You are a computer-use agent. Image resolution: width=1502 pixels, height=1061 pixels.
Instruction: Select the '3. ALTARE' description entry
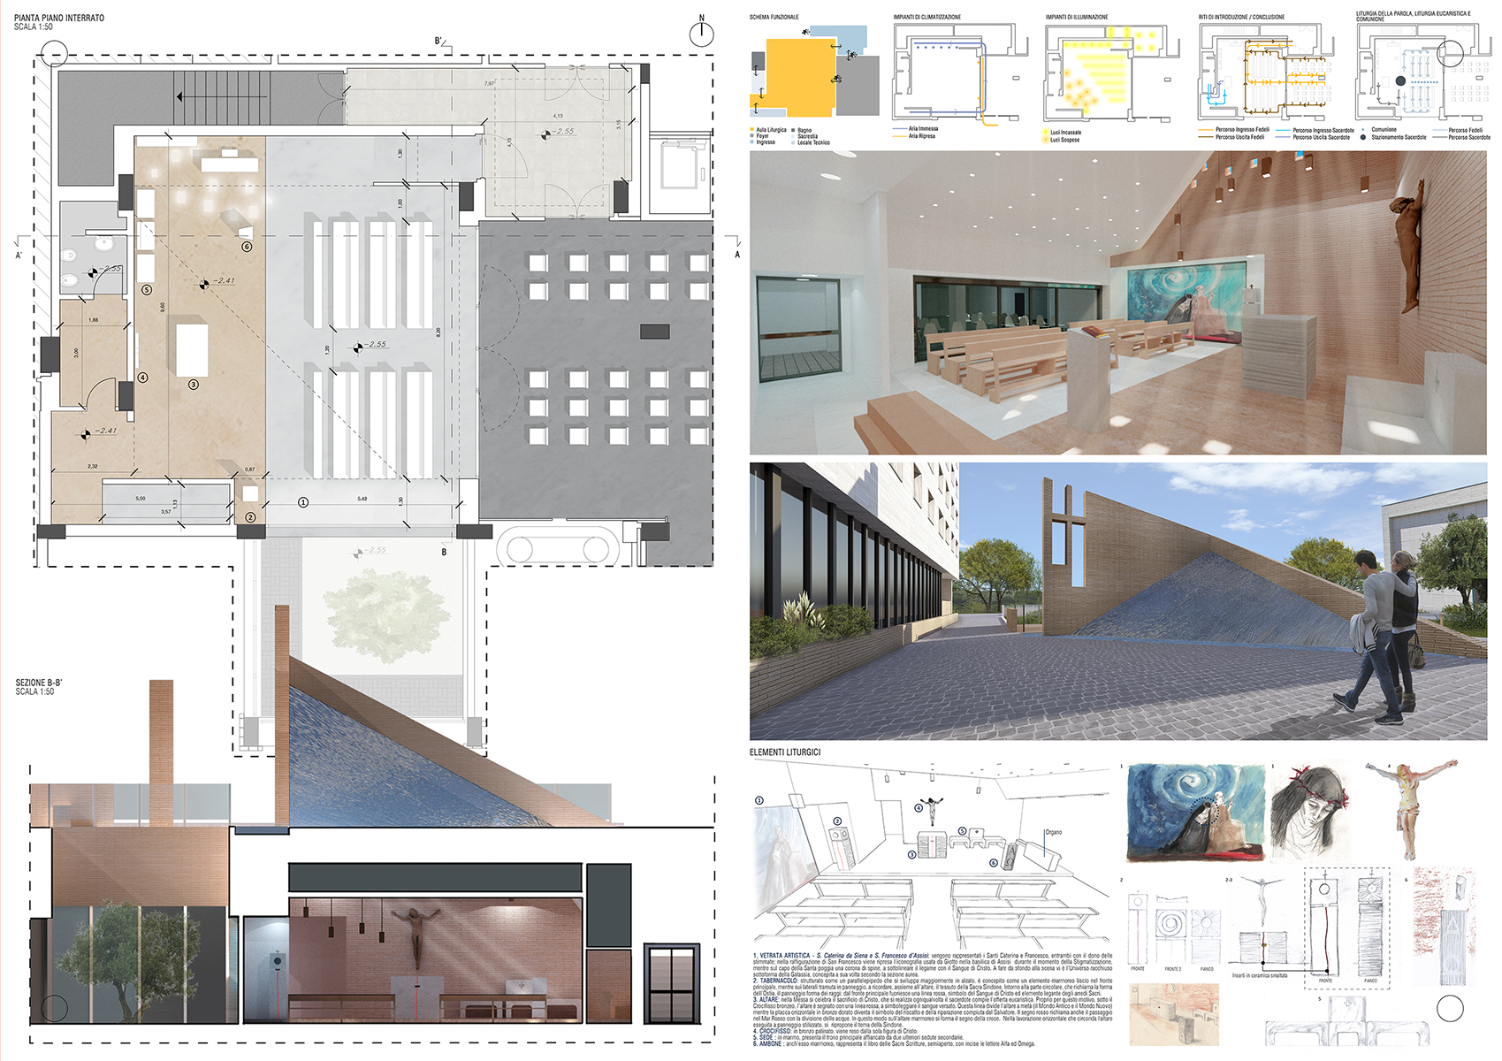click(933, 1011)
